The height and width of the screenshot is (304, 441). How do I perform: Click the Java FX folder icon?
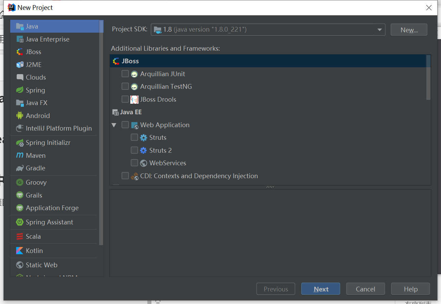click(x=20, y=103)
